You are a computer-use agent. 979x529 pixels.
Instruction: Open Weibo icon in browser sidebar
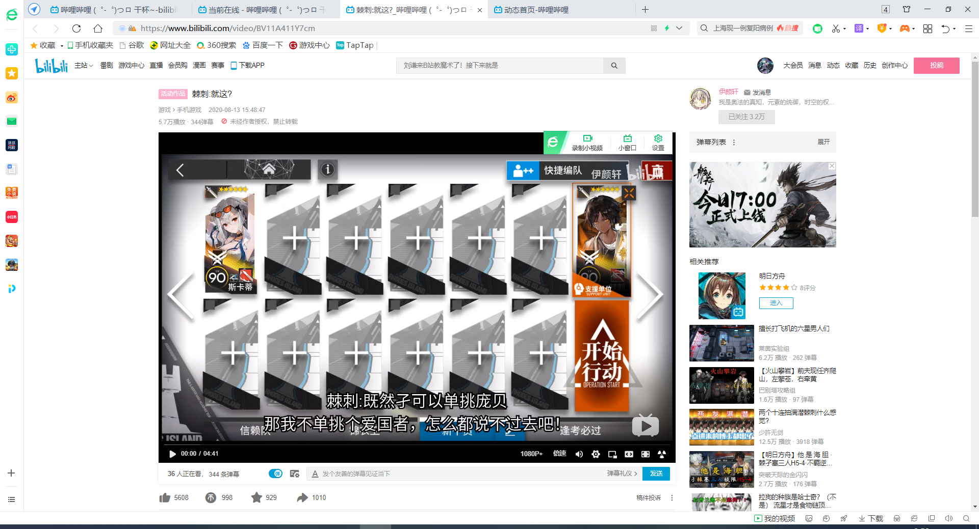point(11,97)
